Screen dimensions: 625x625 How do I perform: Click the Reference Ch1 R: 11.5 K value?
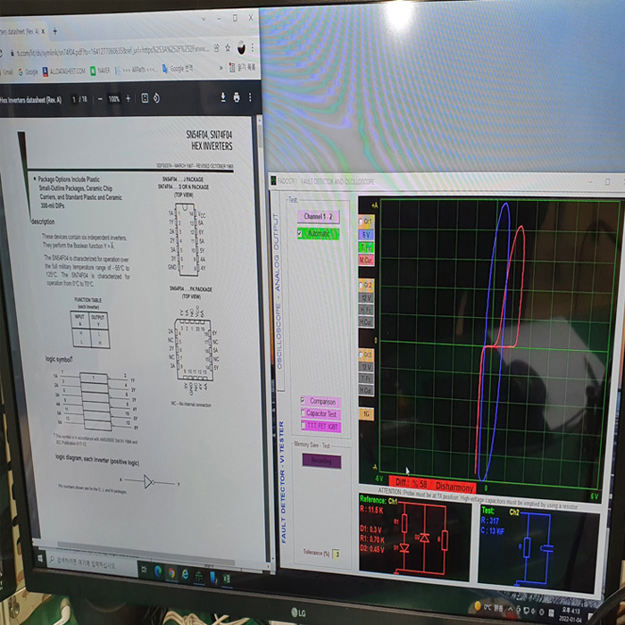click(371, 510)
